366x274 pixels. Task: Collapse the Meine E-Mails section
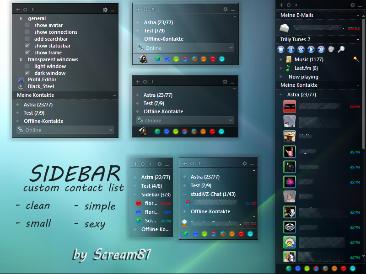click(358, 15)
